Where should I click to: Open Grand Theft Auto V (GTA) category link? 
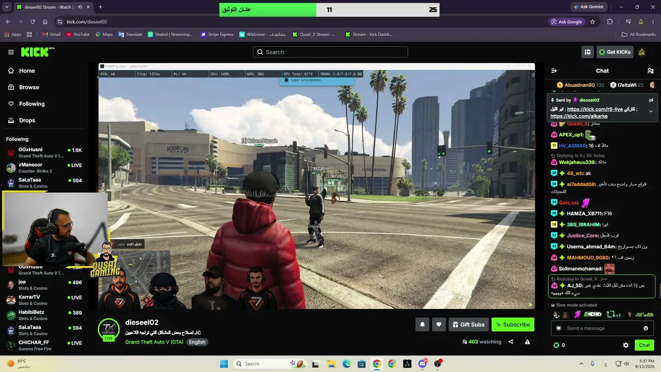point(154,342)
